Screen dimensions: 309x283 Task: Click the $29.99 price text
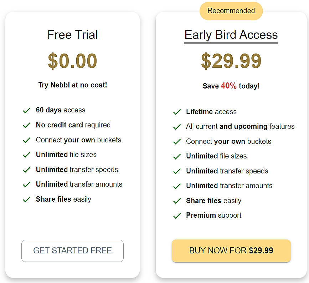(231, 61)
